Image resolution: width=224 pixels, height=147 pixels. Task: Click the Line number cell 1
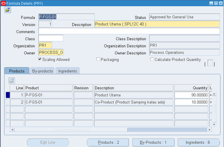(17, 95)
